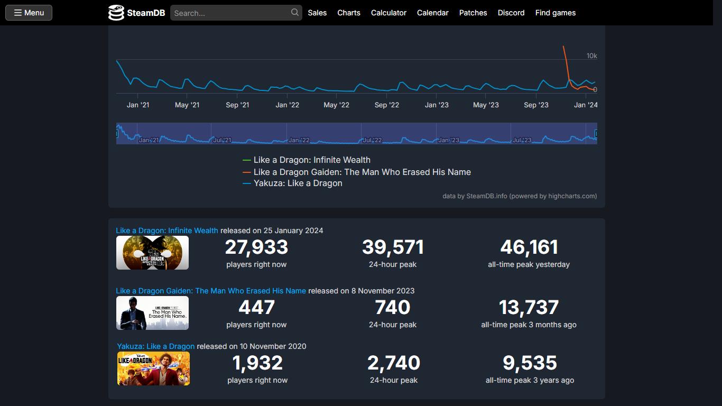The height and width of the screenshot is (406, 722).
Task: Open the Calendar page
Action: [432, 13]
